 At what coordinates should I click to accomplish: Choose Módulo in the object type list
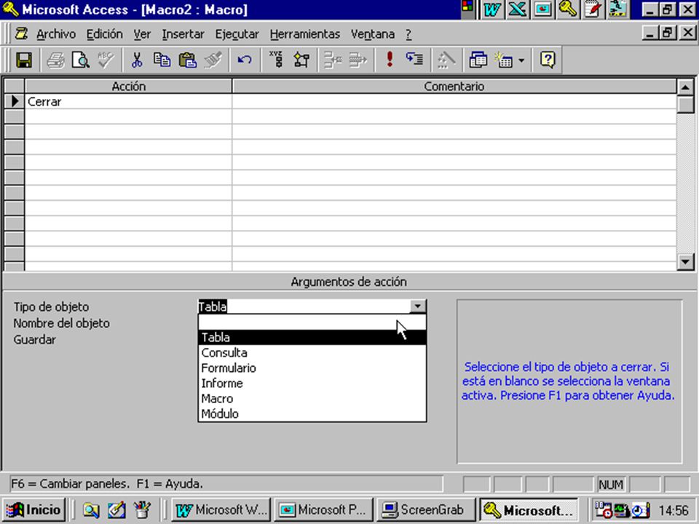click(x=312, y=413)
